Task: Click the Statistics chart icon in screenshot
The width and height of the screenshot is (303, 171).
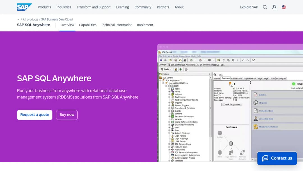Action: coord(256,95)
